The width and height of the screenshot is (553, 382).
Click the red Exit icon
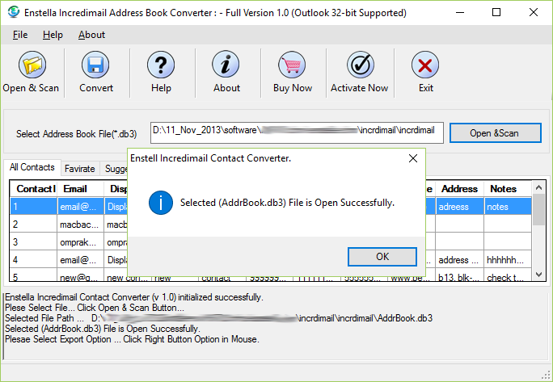[x=425, y=65]
